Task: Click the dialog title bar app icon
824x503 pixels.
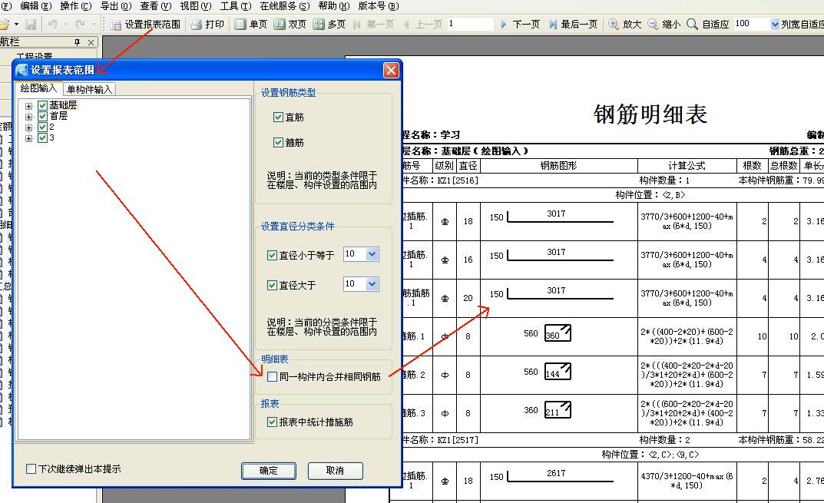Action: point(22,70)
